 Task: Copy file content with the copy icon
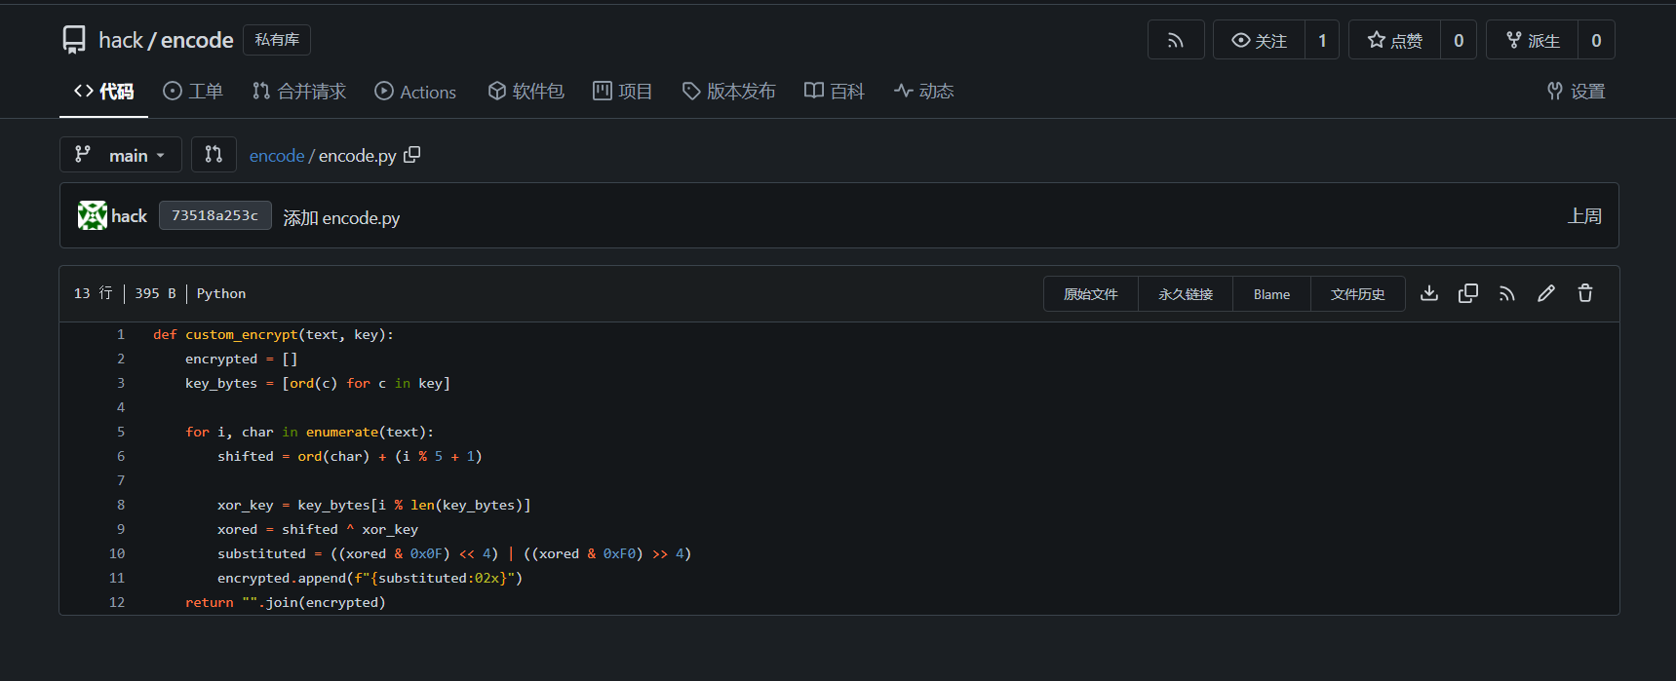click(1468, 293)
